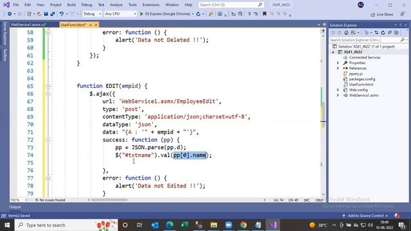Click the Windows taskbar search box
Viewport: 411px width, 231px height.
[x=66, y=225]
